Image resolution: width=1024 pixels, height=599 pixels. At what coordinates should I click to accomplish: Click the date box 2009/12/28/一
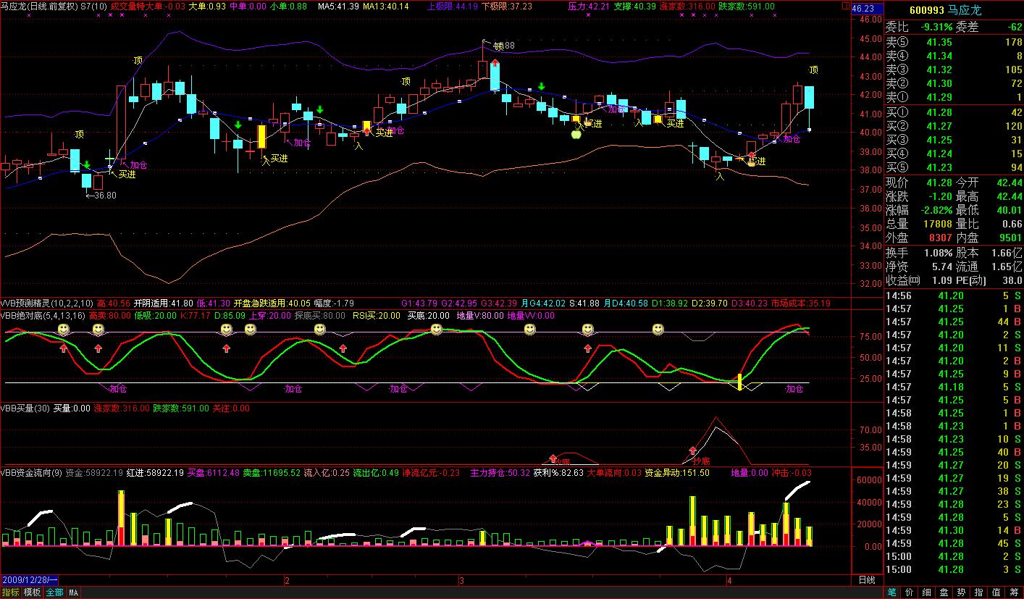tap(30, 580)
